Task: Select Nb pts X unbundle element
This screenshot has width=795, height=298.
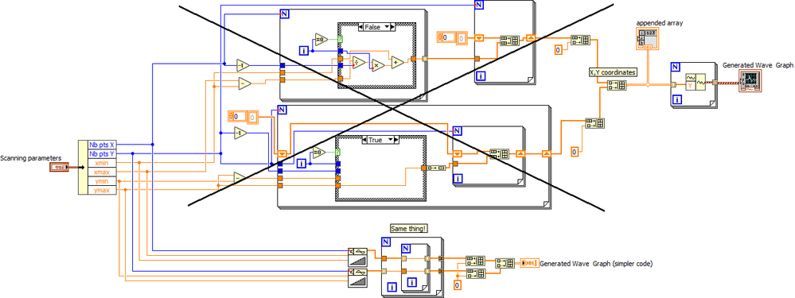Action: point(102,144)
